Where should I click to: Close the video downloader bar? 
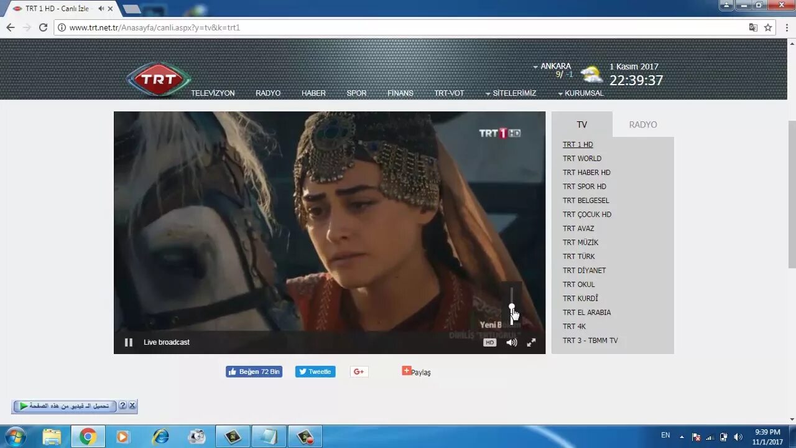point(132,406)
